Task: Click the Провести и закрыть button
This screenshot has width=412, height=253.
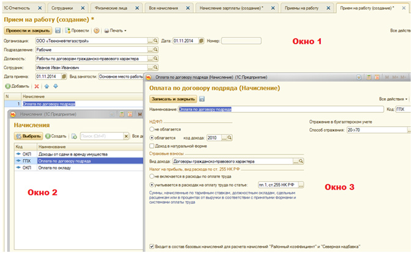Action: click(28, 30)
